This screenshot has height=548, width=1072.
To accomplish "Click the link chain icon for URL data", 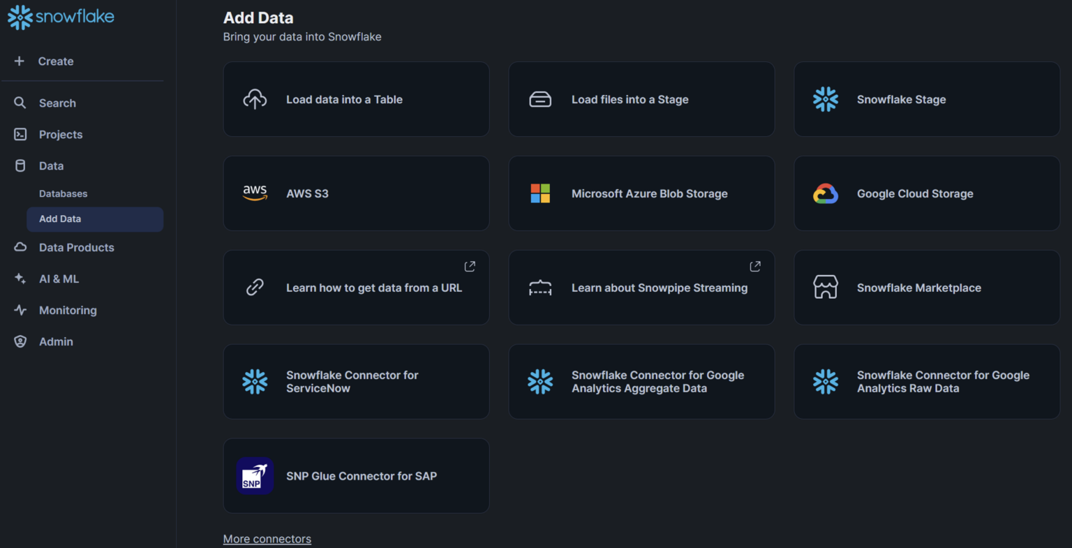I will point(255,288).
